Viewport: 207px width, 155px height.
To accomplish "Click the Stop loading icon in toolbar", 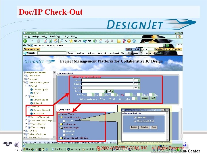I will [x=46, y=41].
